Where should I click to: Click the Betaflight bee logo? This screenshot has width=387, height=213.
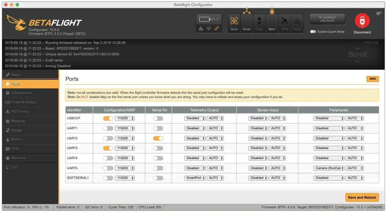[x=16, y=22]
